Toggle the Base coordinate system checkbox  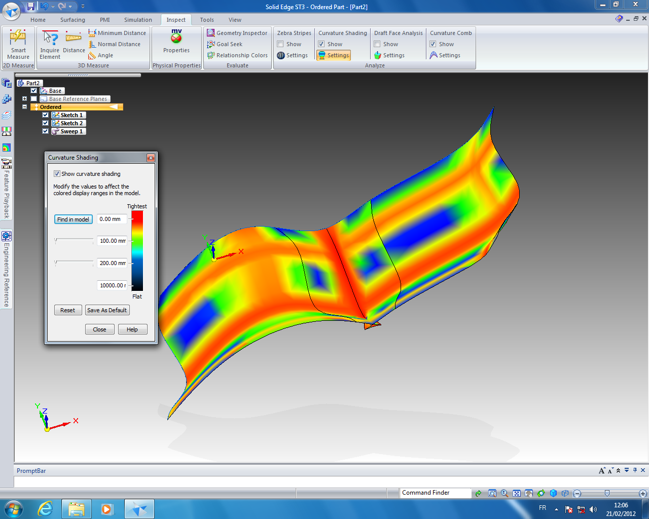click(34, 91)
